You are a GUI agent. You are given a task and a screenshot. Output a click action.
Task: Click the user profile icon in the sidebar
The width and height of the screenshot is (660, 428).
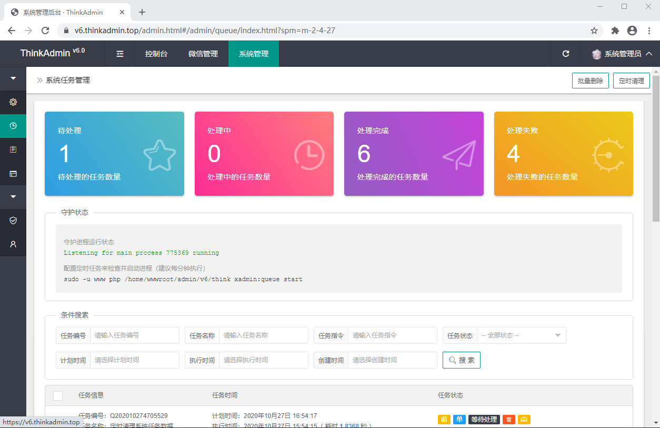point(13,244)
